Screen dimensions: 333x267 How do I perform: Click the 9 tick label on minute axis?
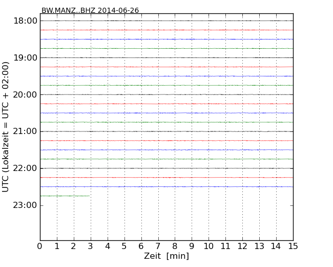click(x=192, y=246)
